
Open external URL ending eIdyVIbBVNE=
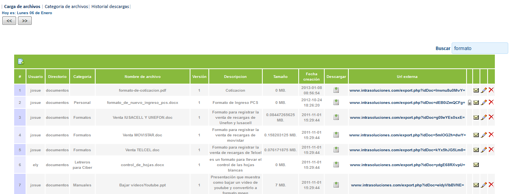tap(407, 185)
